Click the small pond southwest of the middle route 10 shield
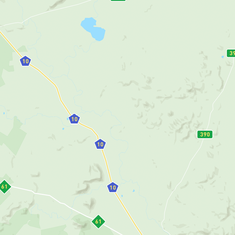The image size is (235, 235). point(63,129)
